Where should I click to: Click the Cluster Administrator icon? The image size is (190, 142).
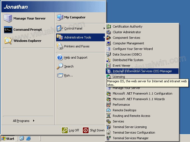(x=109, y=32)
